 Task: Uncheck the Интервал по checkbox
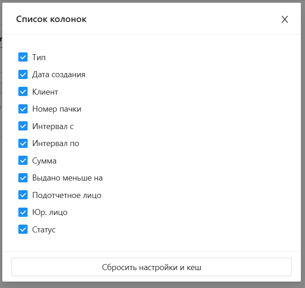pos(23,143)
